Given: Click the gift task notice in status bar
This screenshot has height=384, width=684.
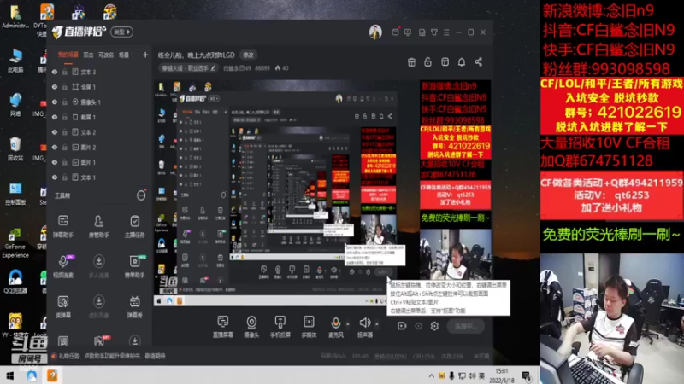Looking at the screenshot, I should coord(109,356).
